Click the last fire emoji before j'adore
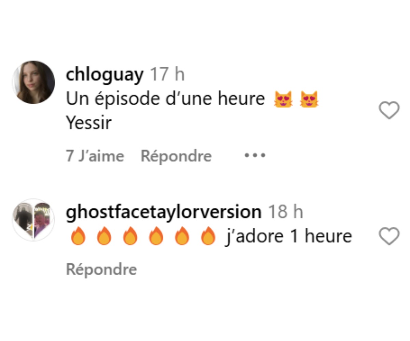The height and width of the screenshot is (341, 410). tap(207, 236)
